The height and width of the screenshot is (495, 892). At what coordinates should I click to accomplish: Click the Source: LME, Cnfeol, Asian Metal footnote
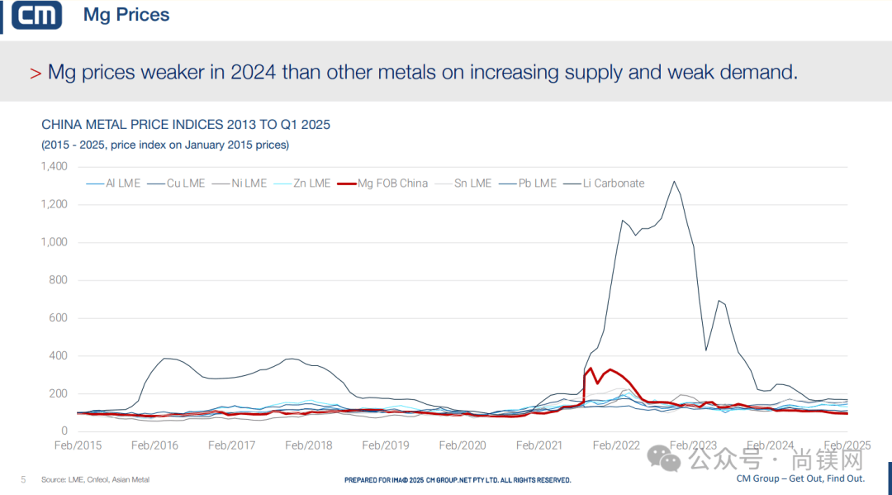(95, 479)
